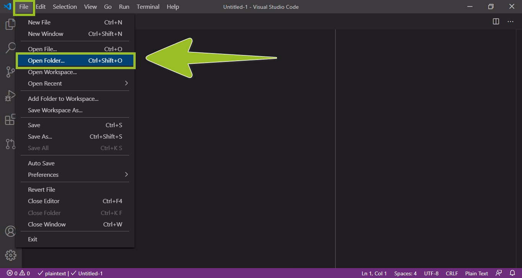Open the Terminal menu

click(148, 6)
